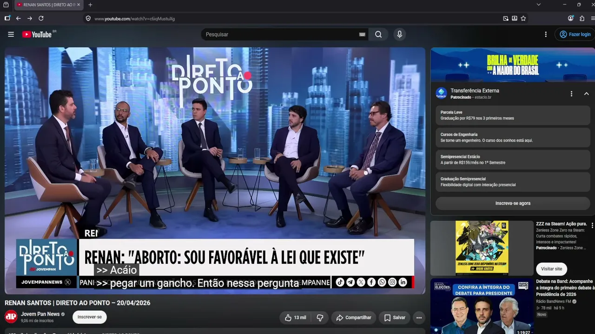Share the video via Compartilhar
Image resolution: width=595 pixels, height=334 pixels.
354,318
